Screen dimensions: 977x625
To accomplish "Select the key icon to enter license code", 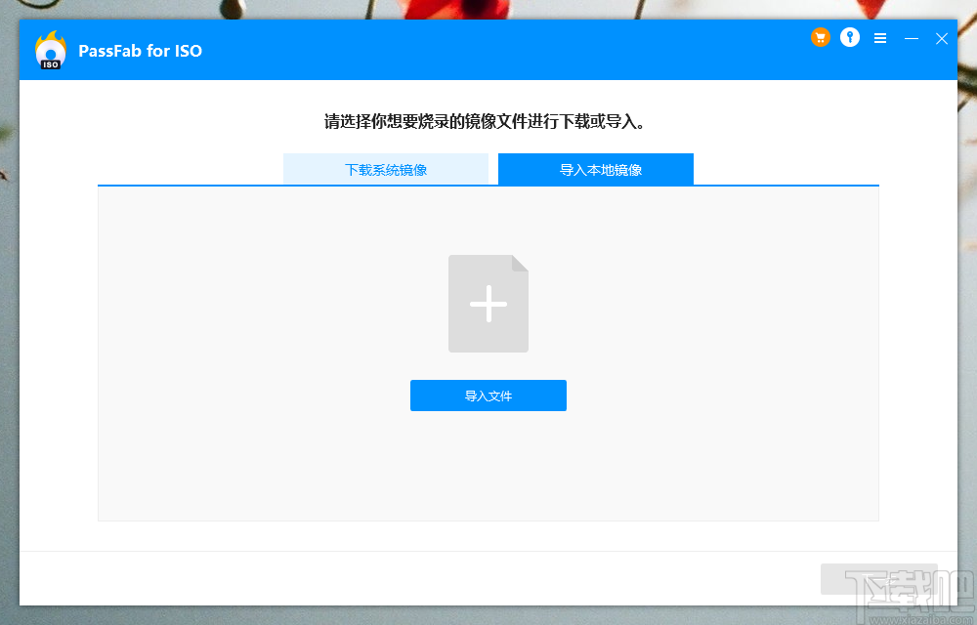I will (849, 37).
